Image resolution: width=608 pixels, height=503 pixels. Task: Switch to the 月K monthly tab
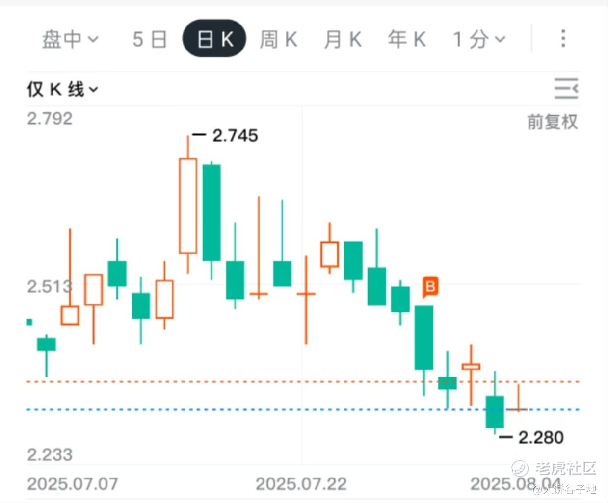coord(343,39)
